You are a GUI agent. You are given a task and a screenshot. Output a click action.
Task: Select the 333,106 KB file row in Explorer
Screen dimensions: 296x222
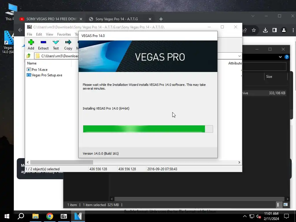coord(264,93)
